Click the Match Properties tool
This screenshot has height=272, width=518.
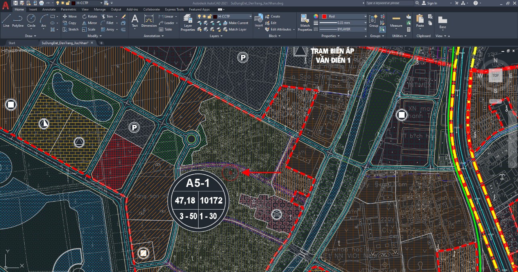coord(305,22)
